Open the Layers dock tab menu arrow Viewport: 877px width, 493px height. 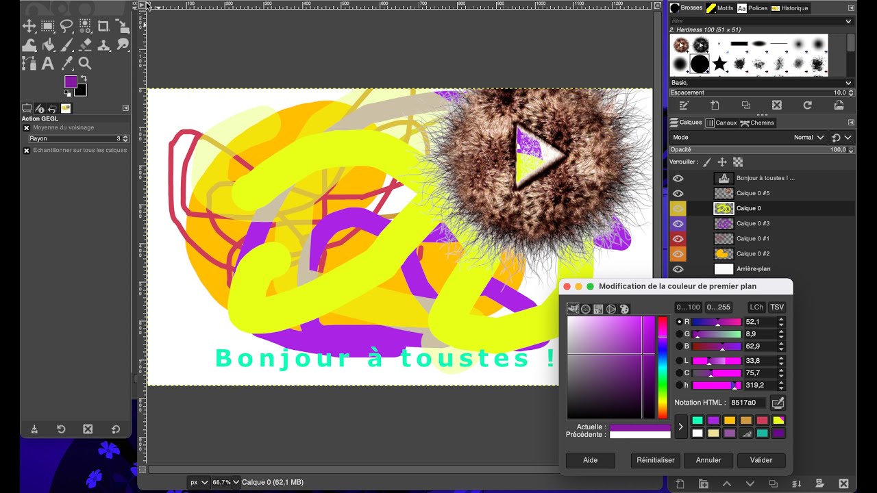[x=851, y=123]
